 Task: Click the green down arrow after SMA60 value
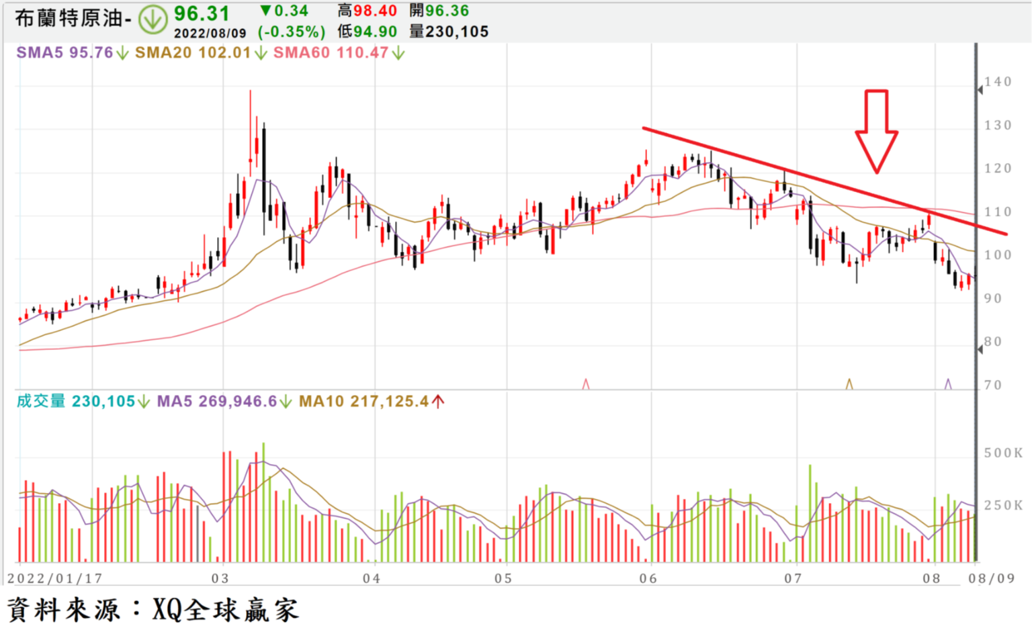pos(398,53)
